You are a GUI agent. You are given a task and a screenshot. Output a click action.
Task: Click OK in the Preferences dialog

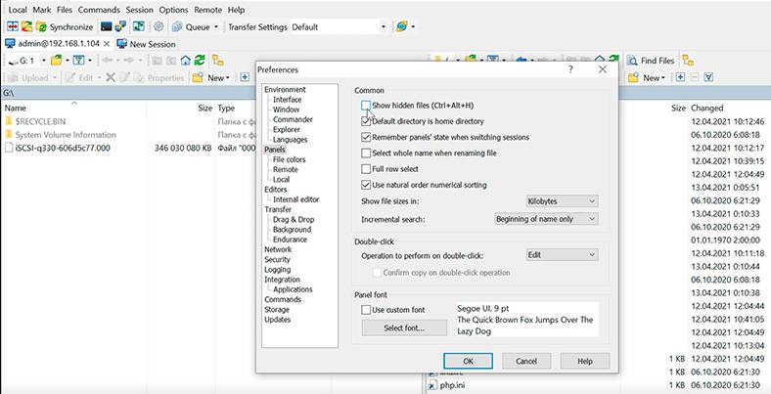pyautogui.click(x=468, y=361)
